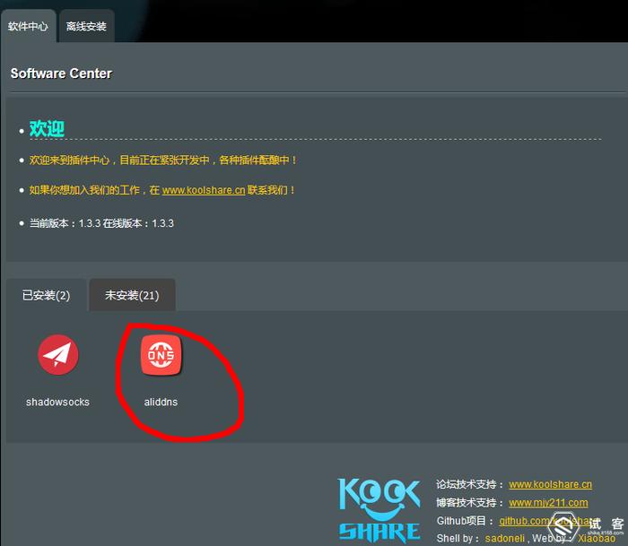Image resolution: width=628 pixels, height=546 pixels.
Task: Click the sadoneli author name
Action: tap(504, 539)
